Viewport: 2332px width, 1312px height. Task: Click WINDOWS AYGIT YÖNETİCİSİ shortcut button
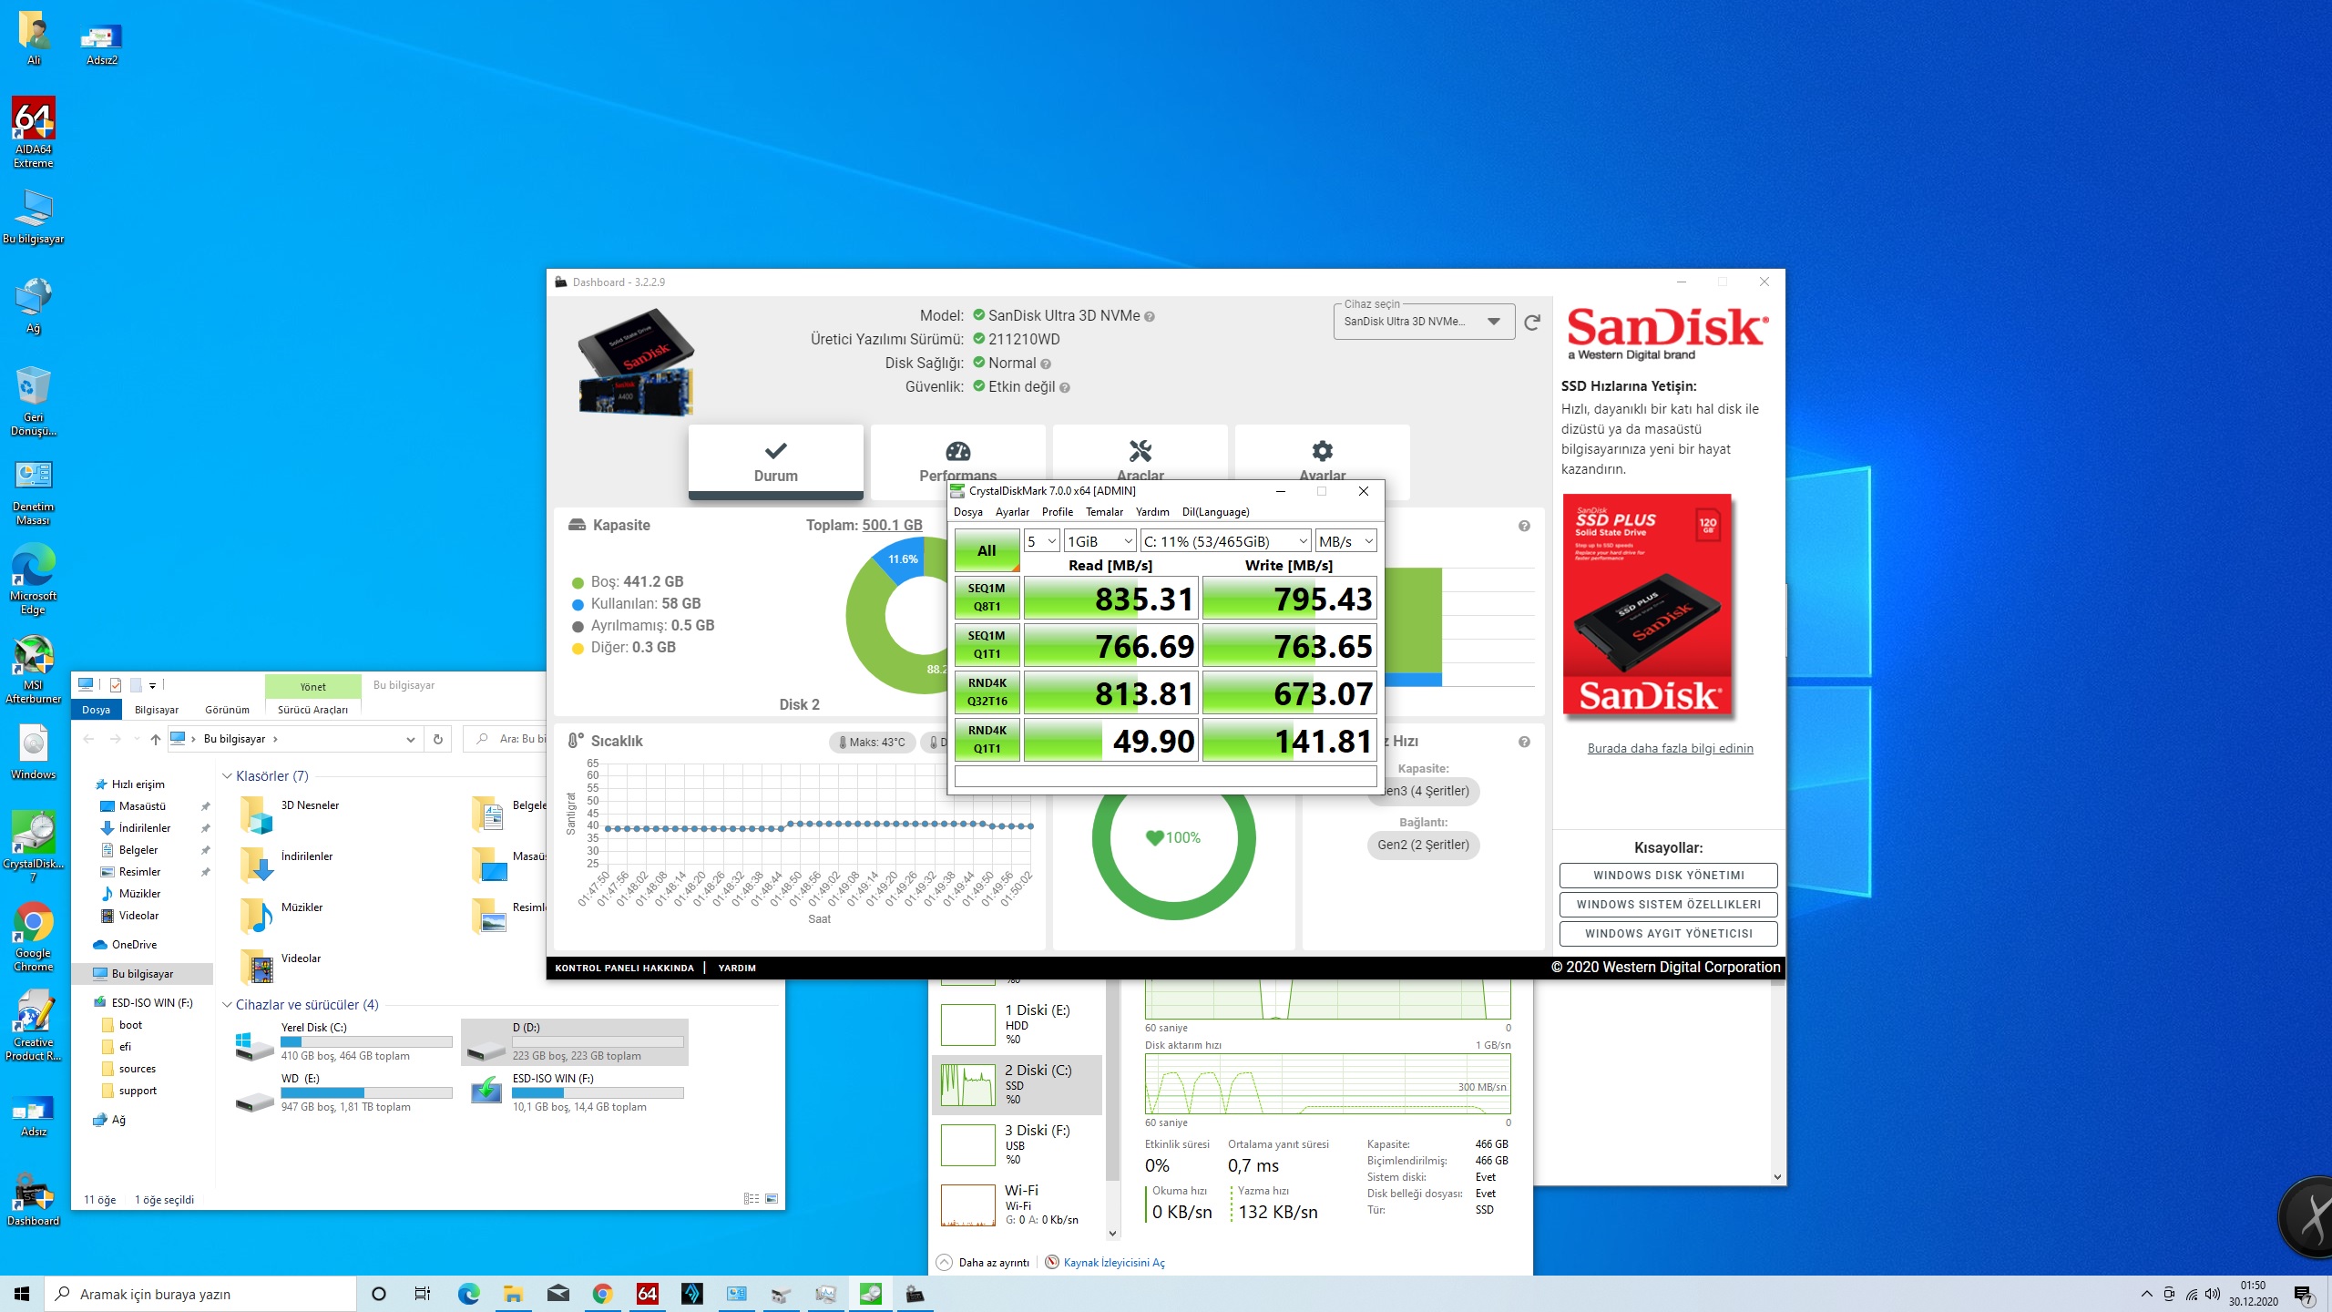[1668, 934]
